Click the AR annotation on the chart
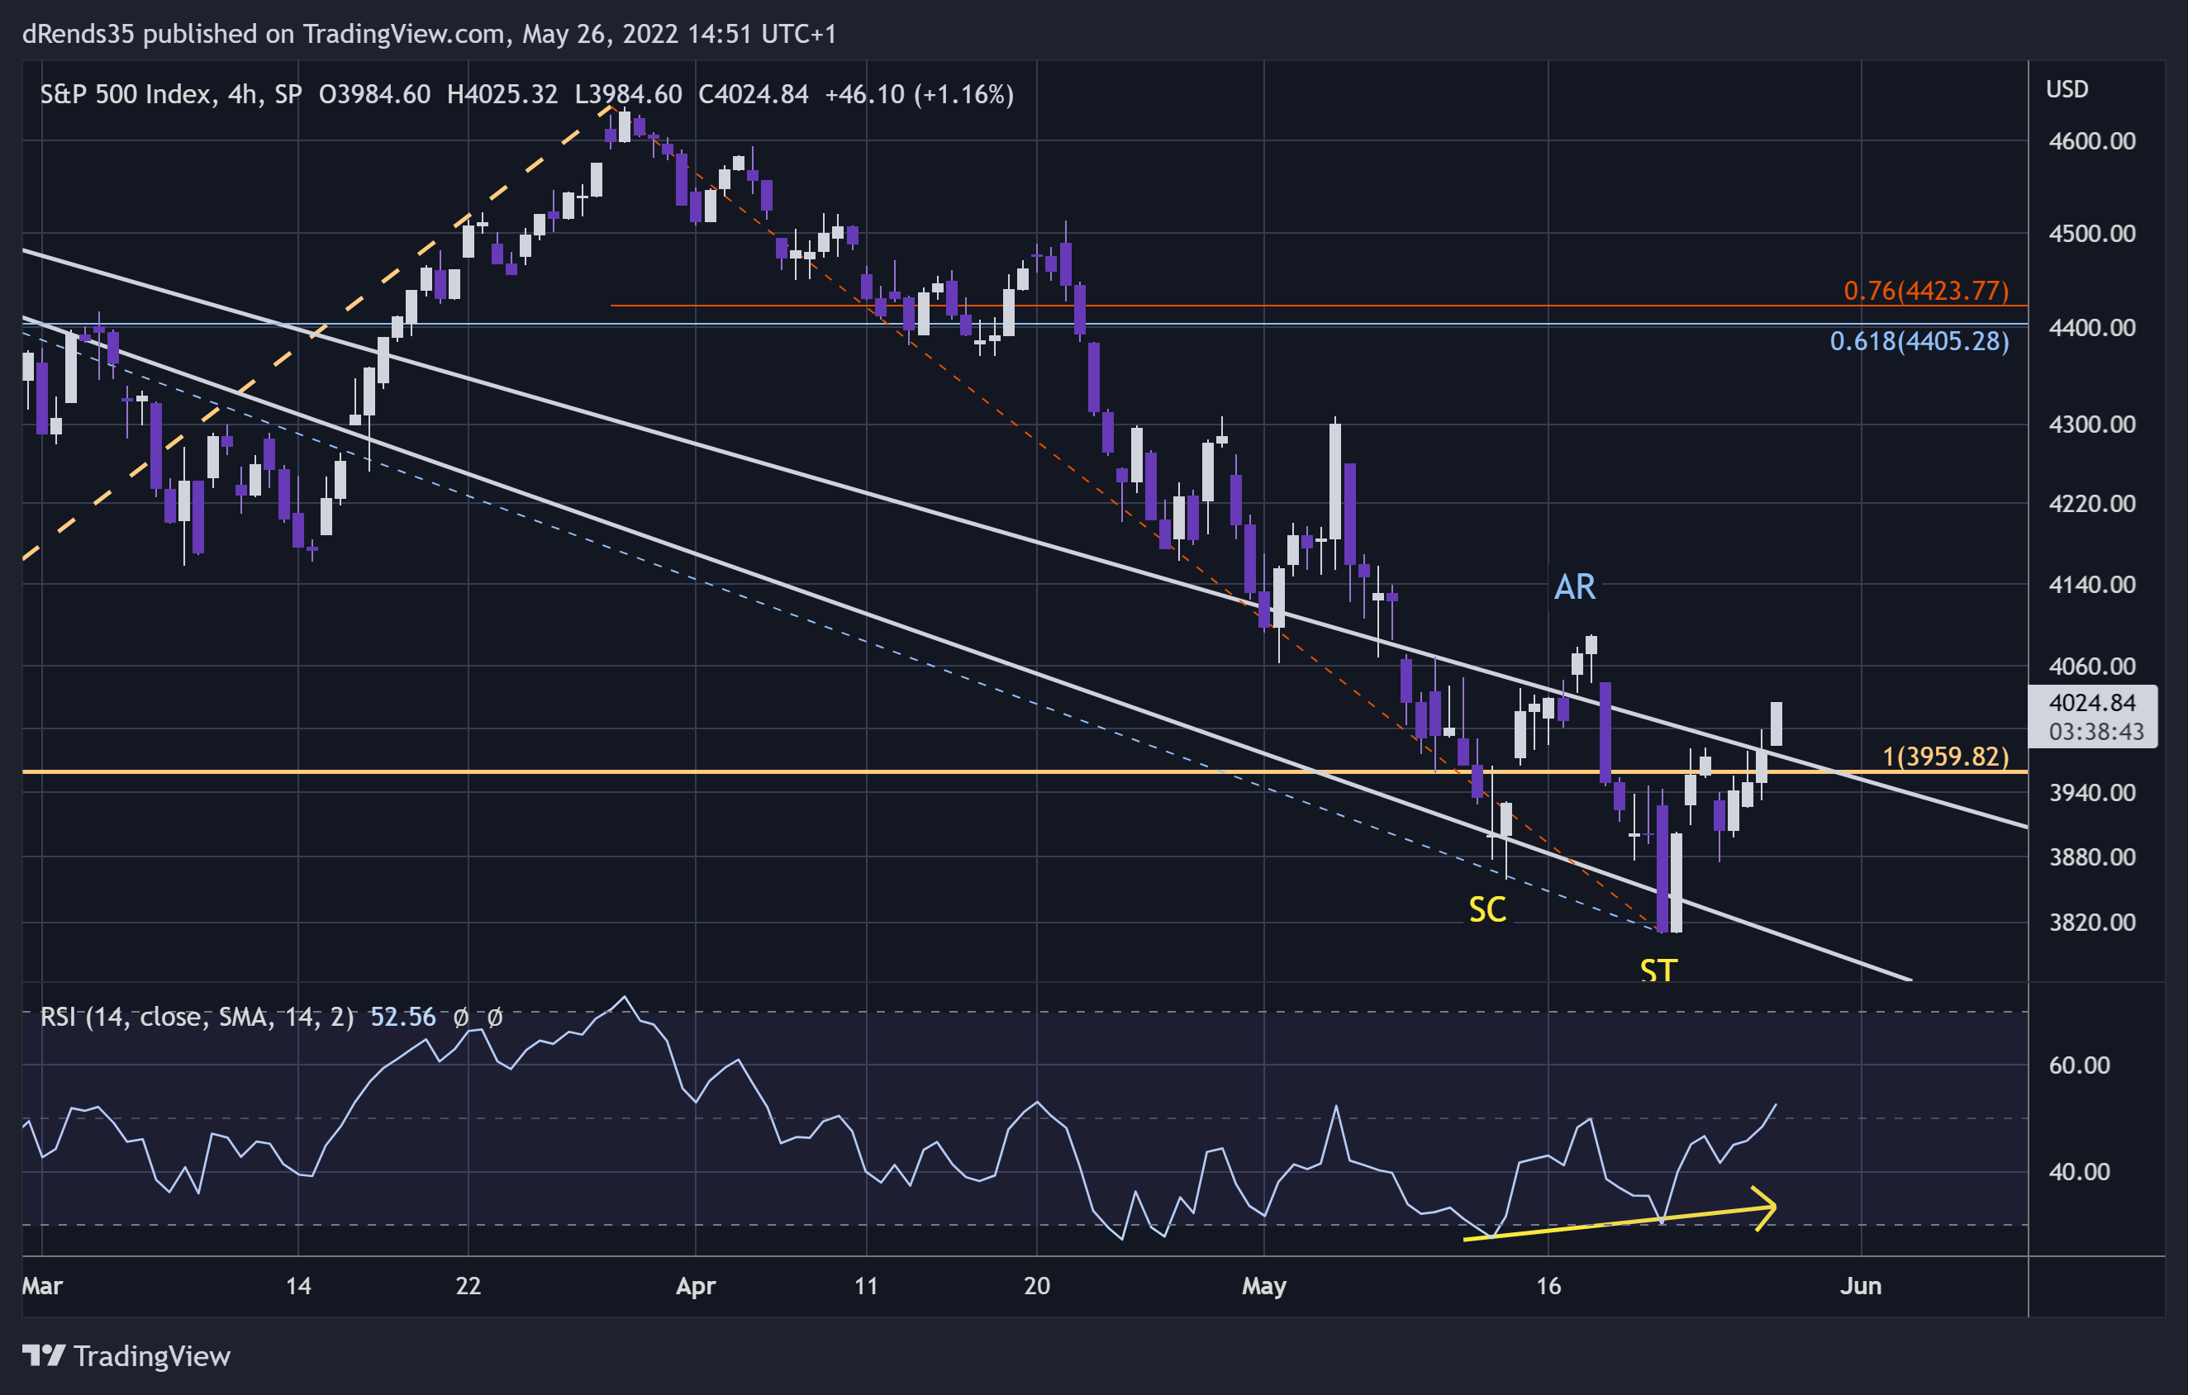The width and height of the screenshot is (2188, 1395). pyautogui.click(x=1574, y=586)
